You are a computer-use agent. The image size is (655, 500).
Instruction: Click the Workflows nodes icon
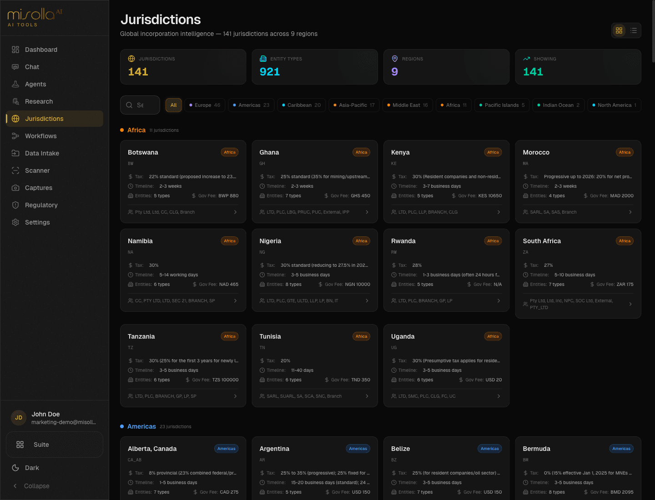coord(15,136)
